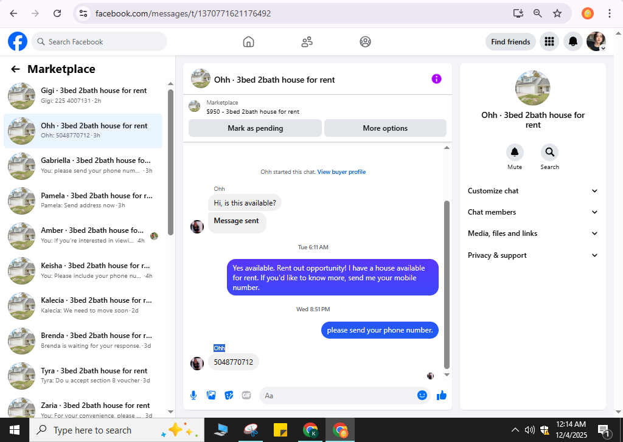Open the Friends icon in top navigation
The width and height of the screenshot is (623, 442).
[307, 42]
